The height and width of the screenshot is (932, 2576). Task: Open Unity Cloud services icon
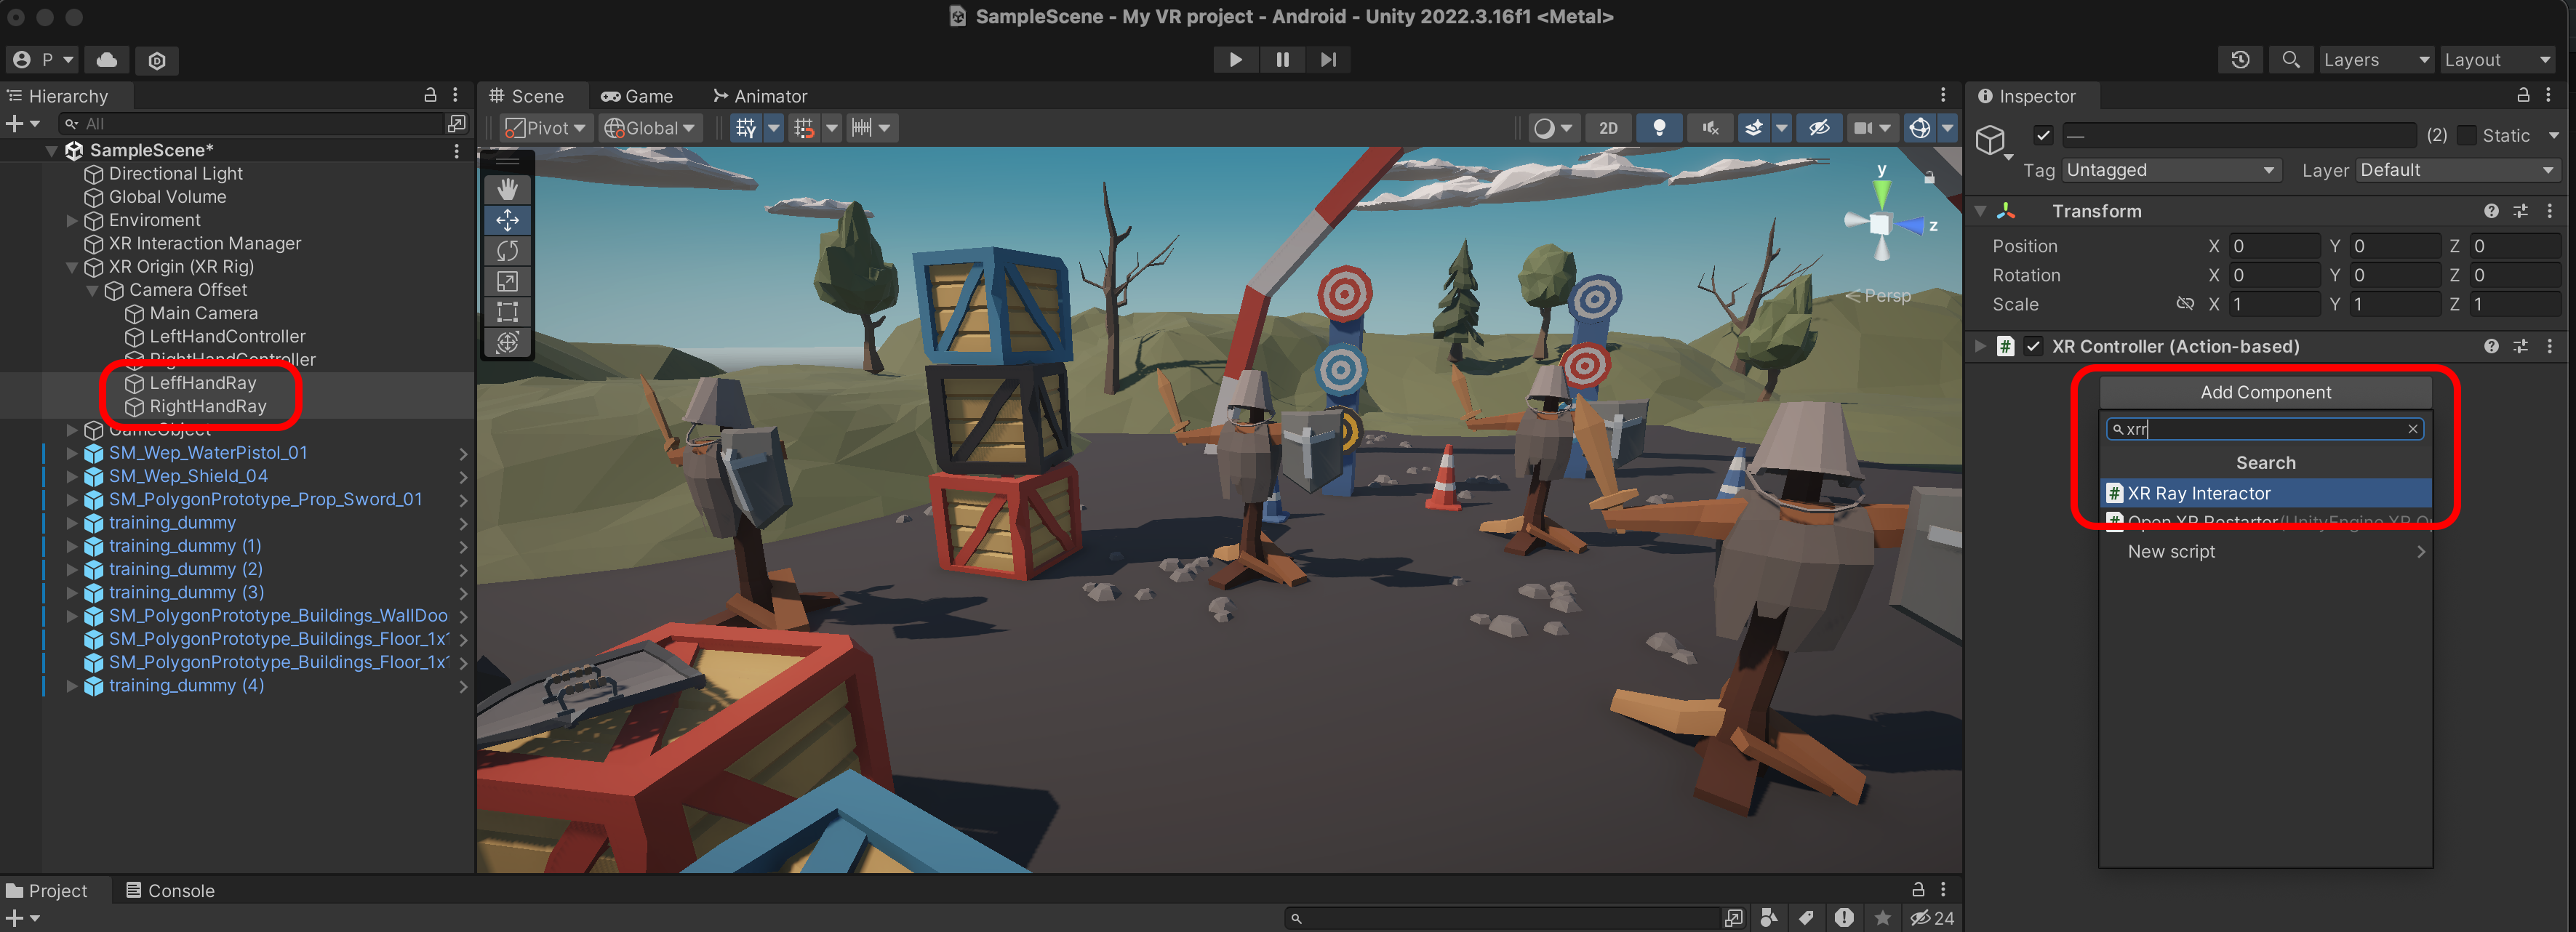[107, 60]
